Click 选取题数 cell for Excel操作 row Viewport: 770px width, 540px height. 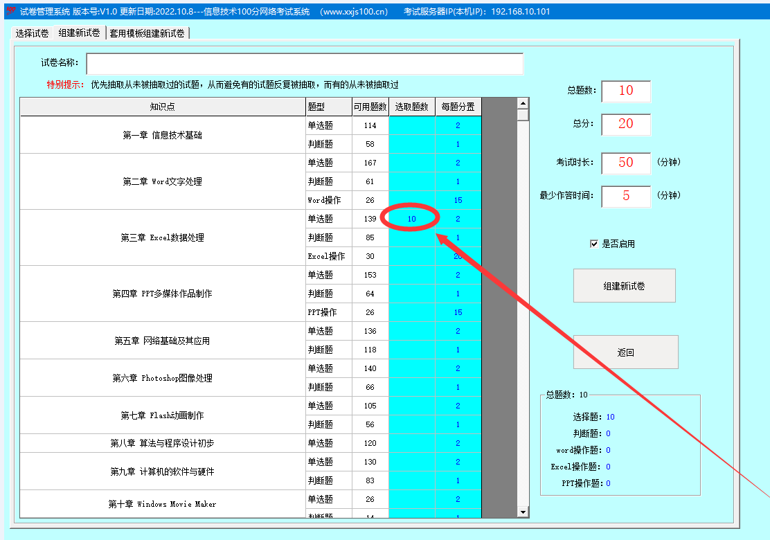tap(412, 256)
